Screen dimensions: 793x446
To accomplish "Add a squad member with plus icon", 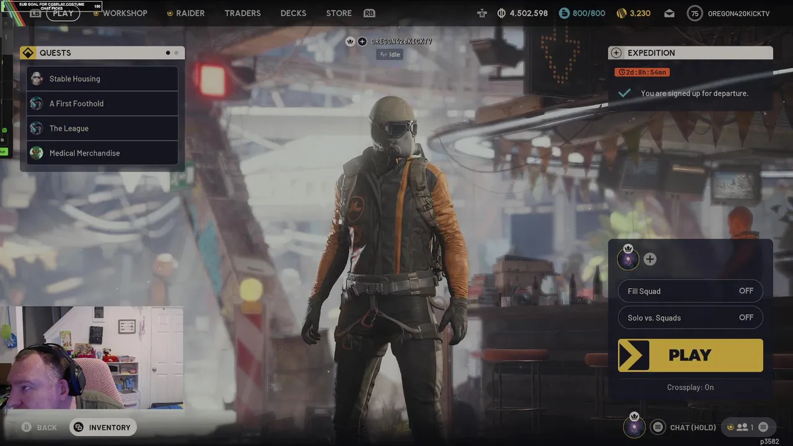I will [x=649, y=260].
